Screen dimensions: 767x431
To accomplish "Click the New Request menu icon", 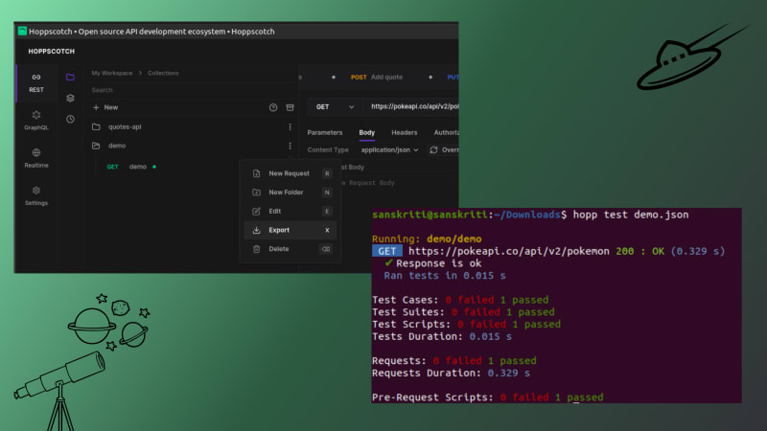I will pos(256,173).
